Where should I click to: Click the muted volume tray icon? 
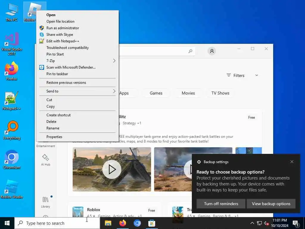coord(266,223)
